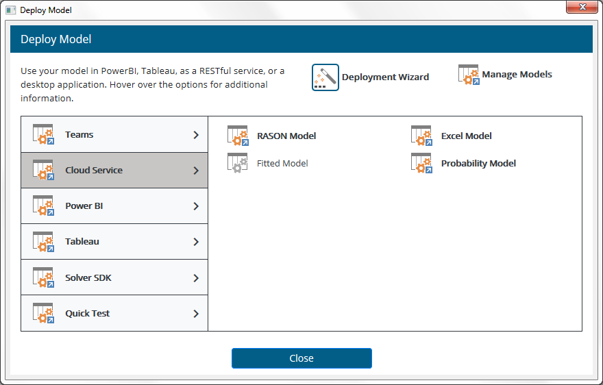Select the Tableau menu item

click(82, 242)
